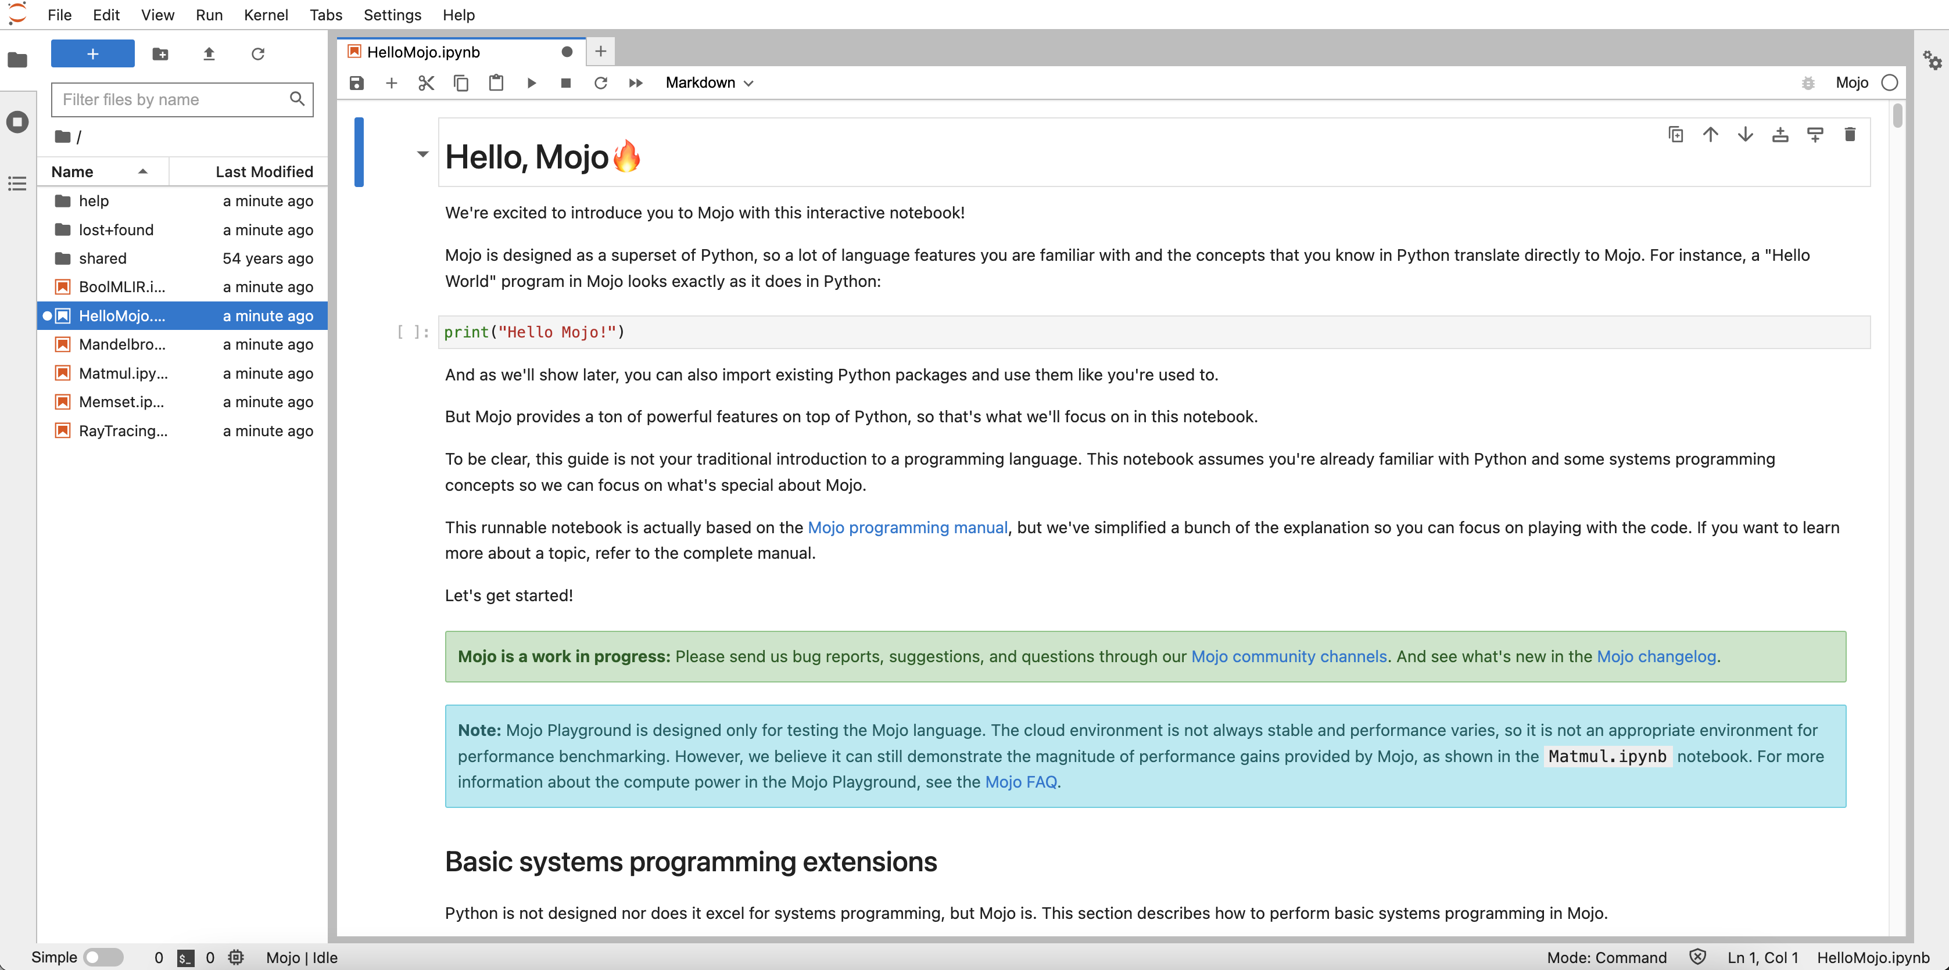
Task: Open the Markdown cell type dropdown
Action: point(709,83)
